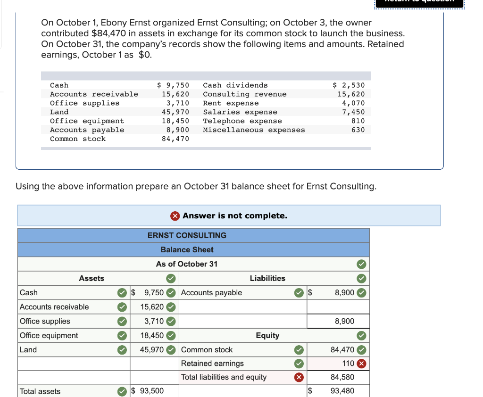The width and height of the screenshot is (483, 397).
Task: Click the Balance Sheet heading row
Action: pos(193,250)
